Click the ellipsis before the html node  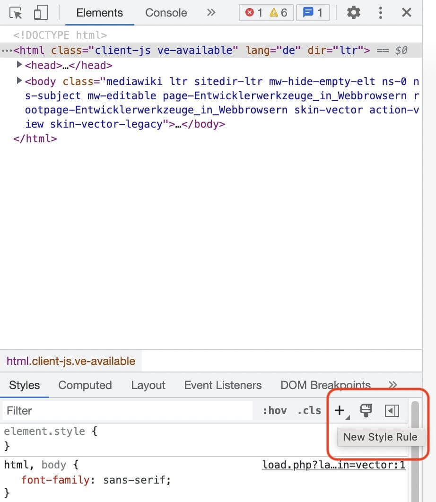tap(7, 51)
